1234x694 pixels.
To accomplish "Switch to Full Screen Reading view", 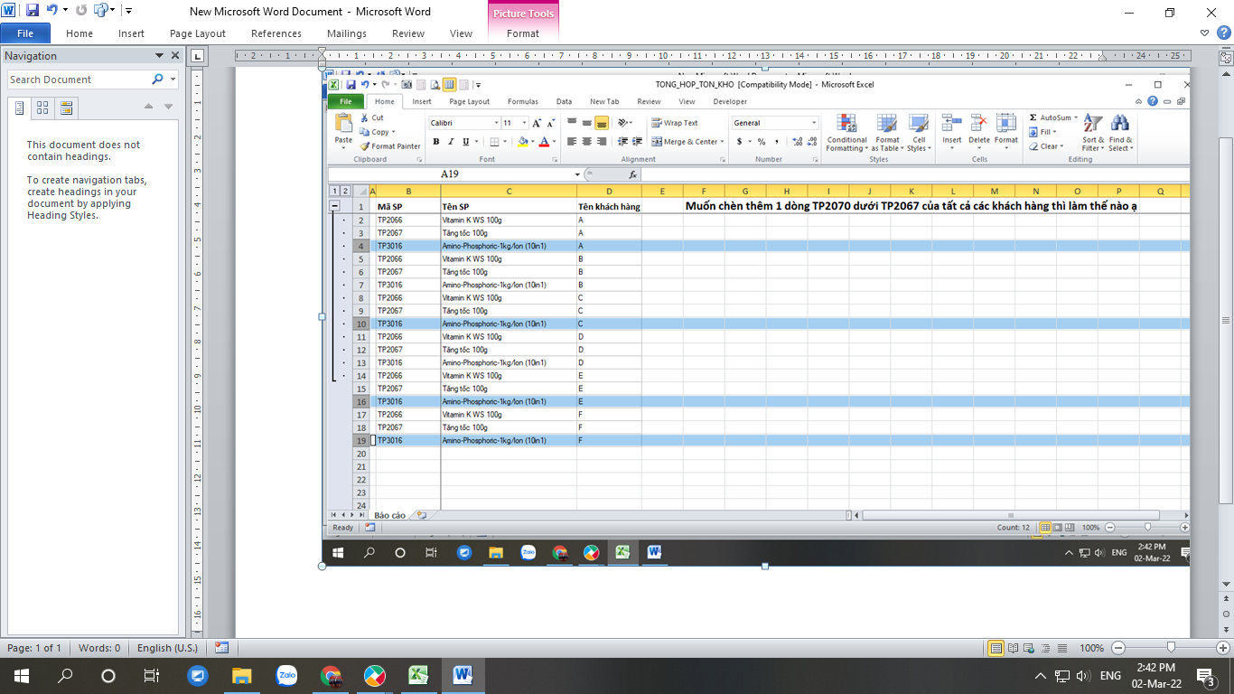I will (1013, 648).
